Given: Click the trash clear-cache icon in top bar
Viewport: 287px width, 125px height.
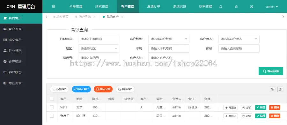Looking at the screenshot, I should [x=236, y=7].
